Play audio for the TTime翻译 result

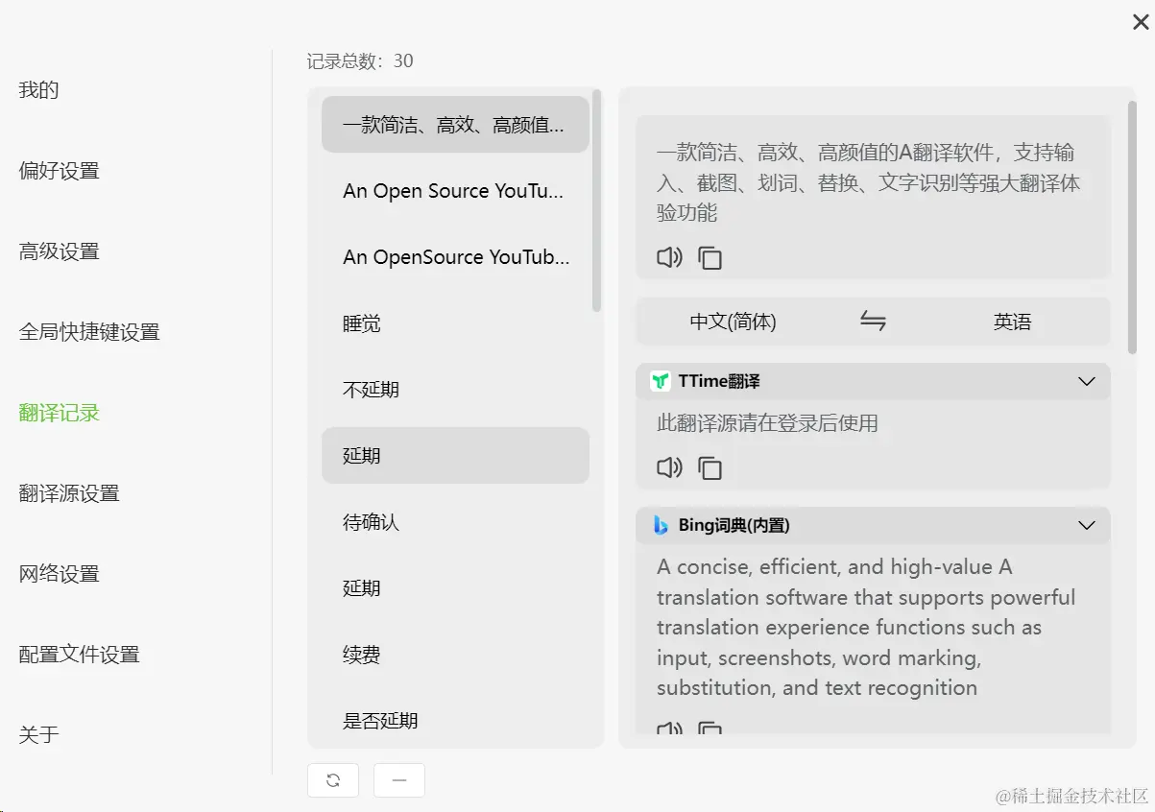(x=669, y=468)
